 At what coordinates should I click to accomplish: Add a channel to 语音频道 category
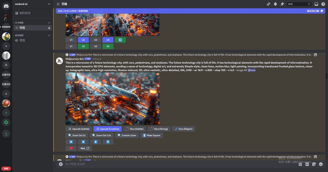pyautogui.click(x=49, y=36)
